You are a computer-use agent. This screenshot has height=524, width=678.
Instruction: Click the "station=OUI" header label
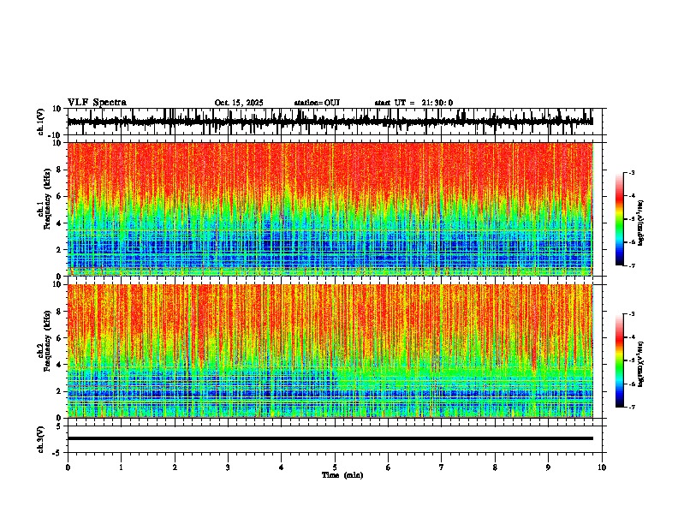(x=317, y=103)
